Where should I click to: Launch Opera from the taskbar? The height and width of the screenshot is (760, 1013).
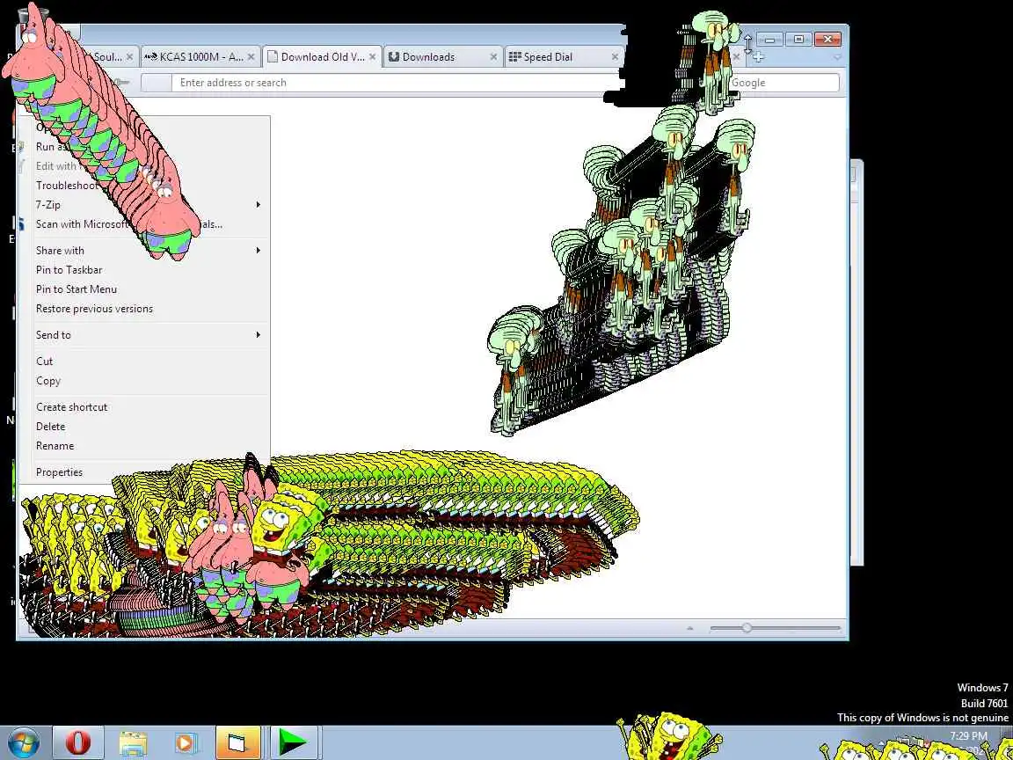pyautogui.click(x=77, y=742)
